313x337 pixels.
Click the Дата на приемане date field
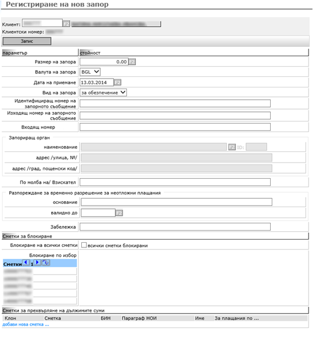pyautogui.click(x=97, y=82)
